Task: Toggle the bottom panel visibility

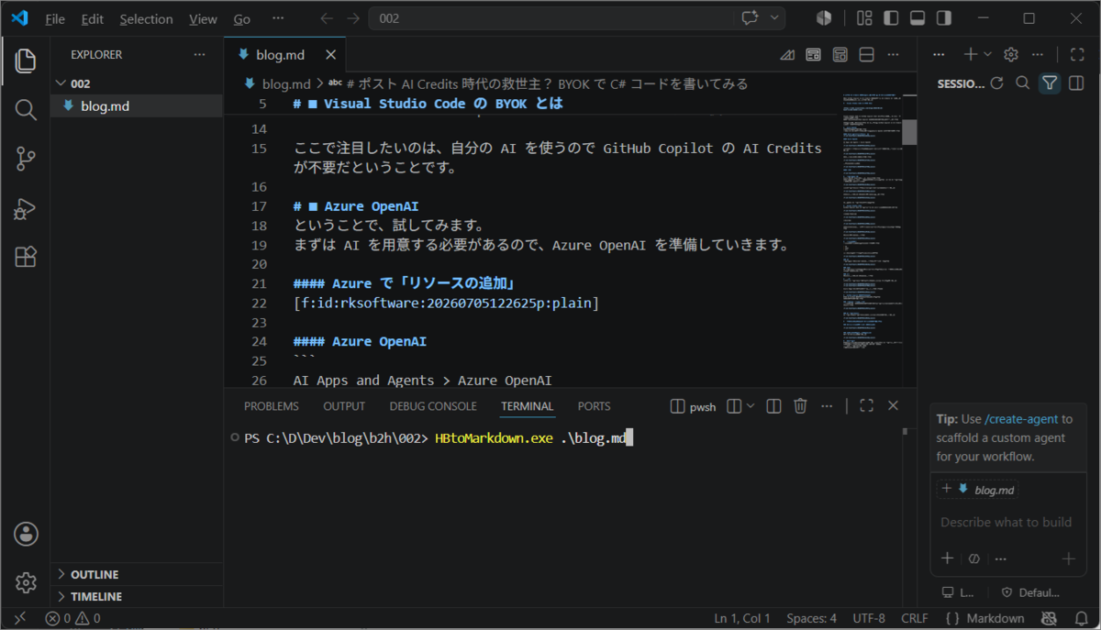Action: coord(917,18)
